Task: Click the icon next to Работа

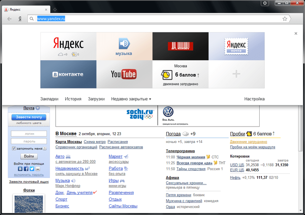Action: 126,169
